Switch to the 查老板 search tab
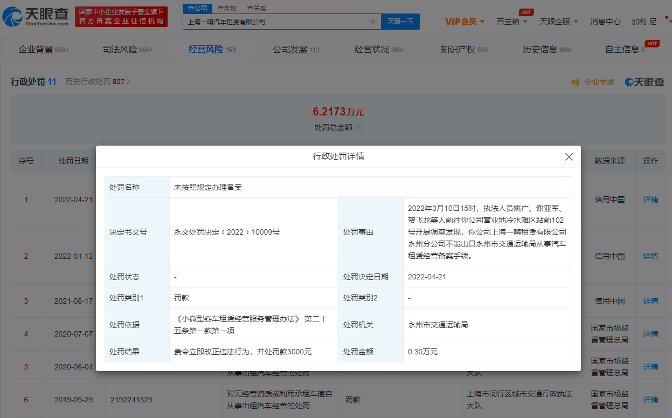This screenshot has width=672, height=418. click(227, 9)
